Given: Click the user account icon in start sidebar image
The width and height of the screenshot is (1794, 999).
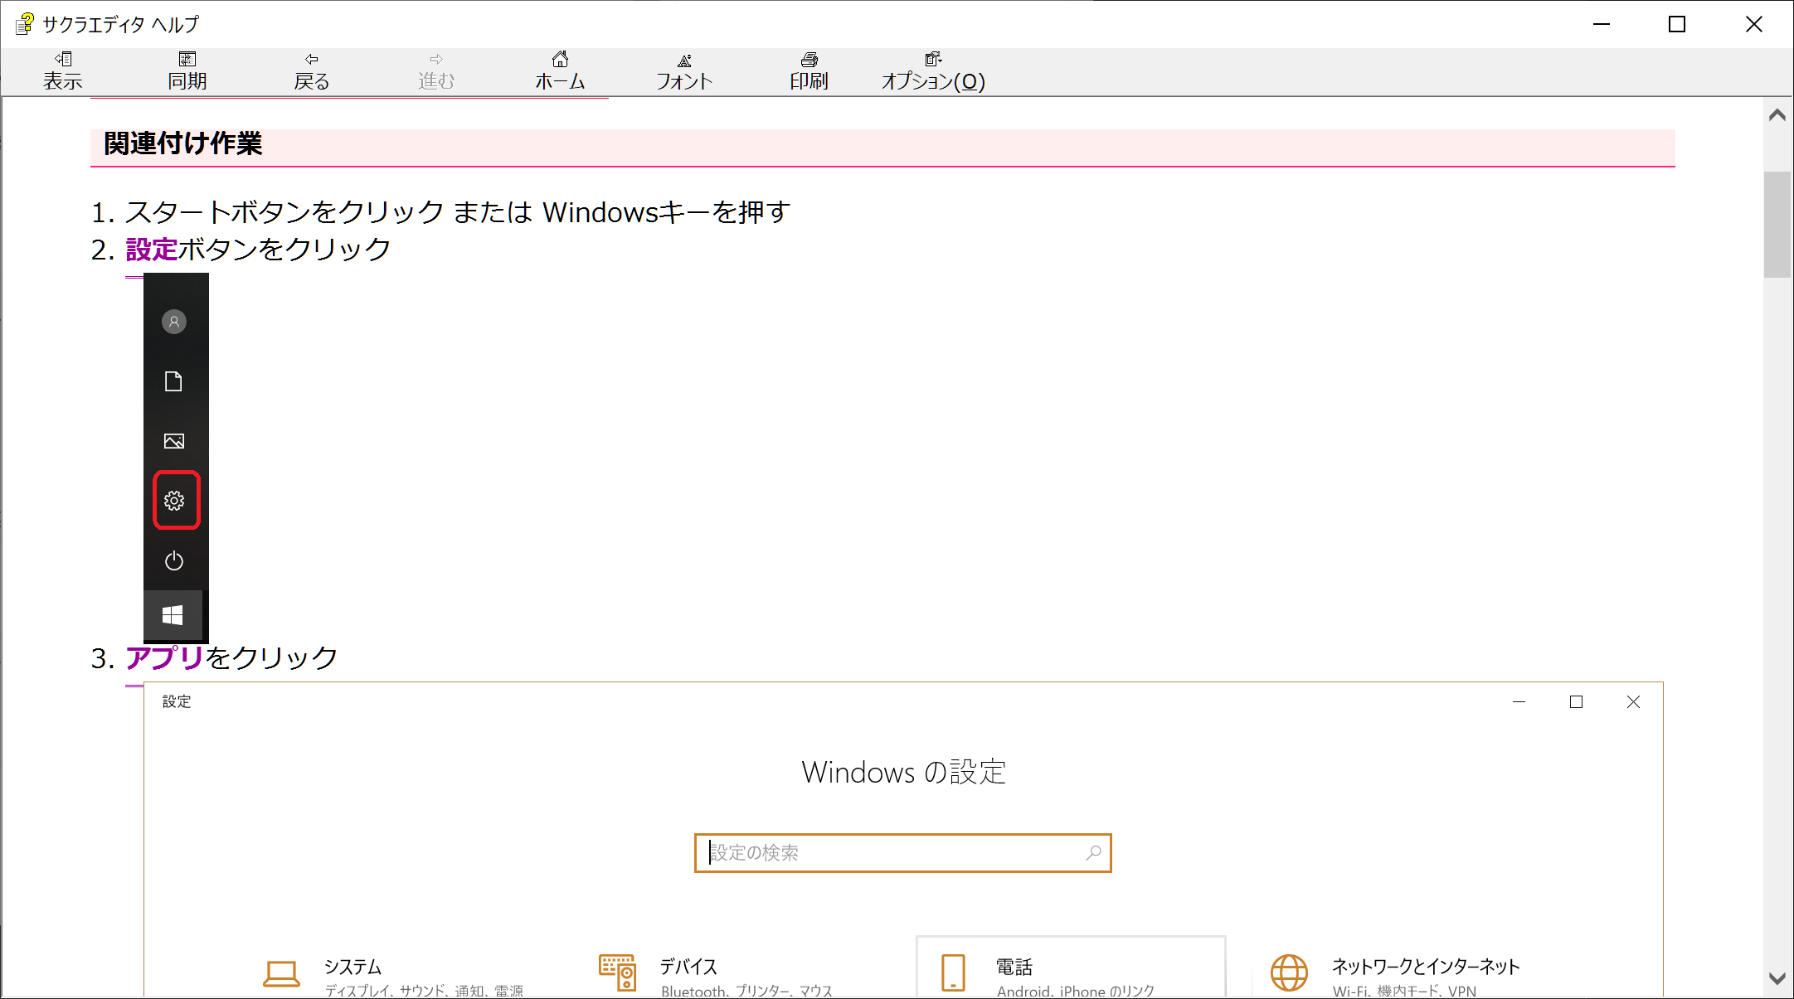Looking at the screenshot, I should point(174,322).
